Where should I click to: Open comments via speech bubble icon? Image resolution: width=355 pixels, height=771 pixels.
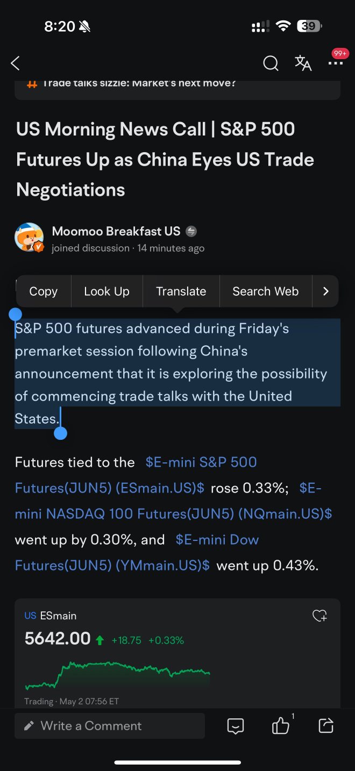236,726
